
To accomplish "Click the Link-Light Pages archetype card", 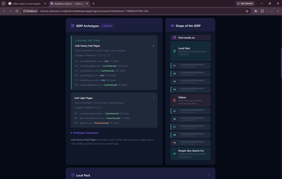I will tap(114, 110).
